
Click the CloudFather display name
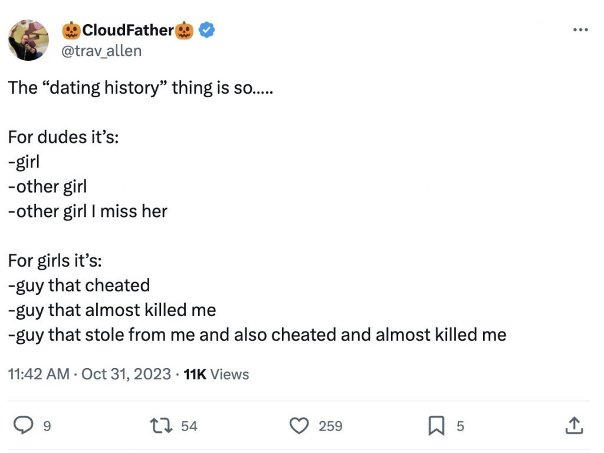(x=128, y=30)
